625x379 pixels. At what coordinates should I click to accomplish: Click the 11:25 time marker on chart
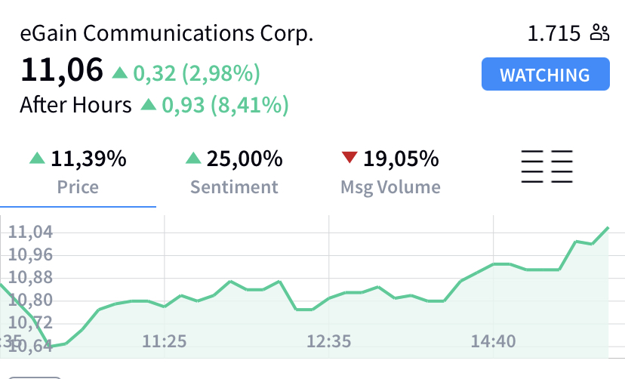coord(165,341)
